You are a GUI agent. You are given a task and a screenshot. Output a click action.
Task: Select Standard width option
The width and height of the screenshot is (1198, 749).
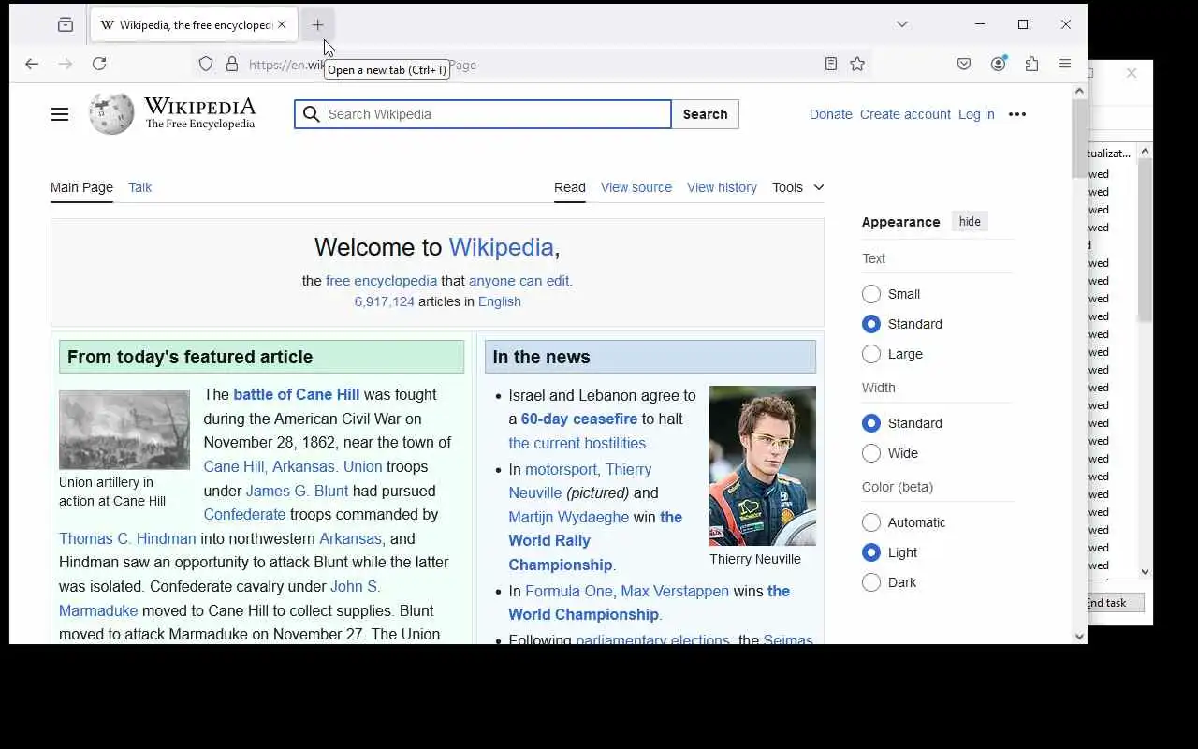pos(871,423)
